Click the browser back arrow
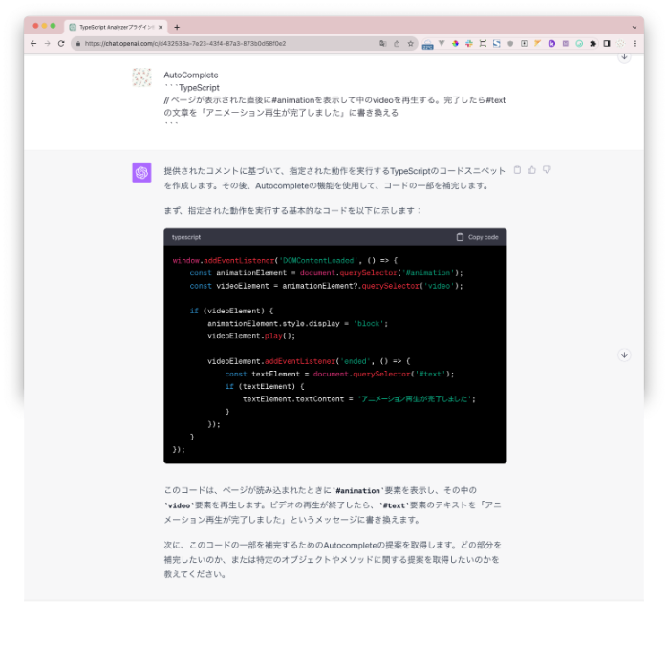Screen dimensions: 668x666 [x=33, y=43]
